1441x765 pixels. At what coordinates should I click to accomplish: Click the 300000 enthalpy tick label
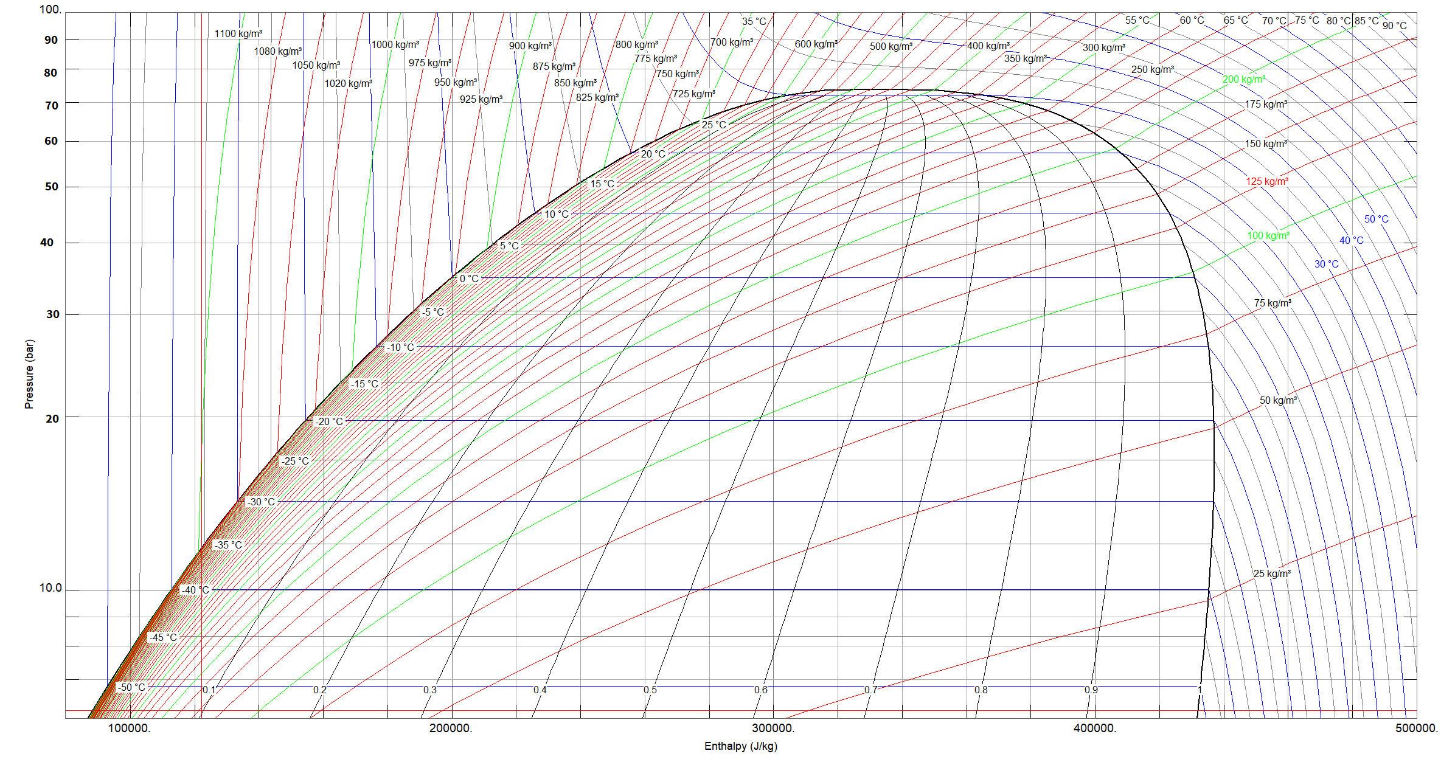pyautogui.click(x=773, y=728)
